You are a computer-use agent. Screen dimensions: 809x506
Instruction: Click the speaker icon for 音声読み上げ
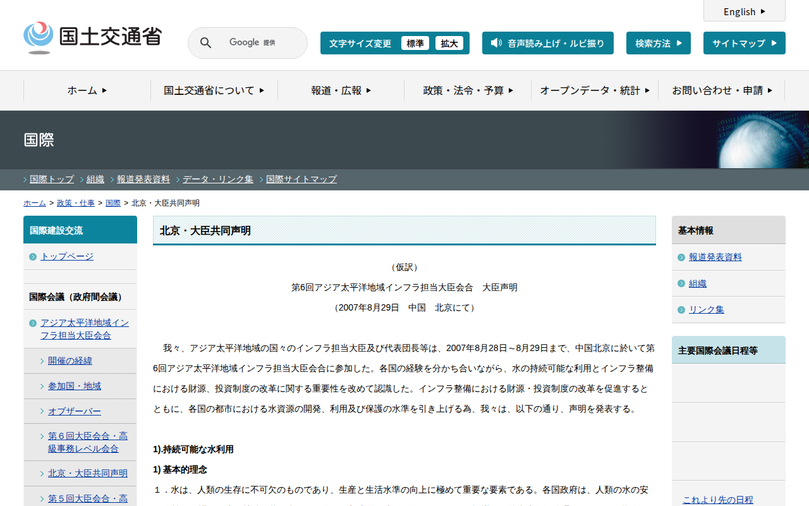point(496,43)
